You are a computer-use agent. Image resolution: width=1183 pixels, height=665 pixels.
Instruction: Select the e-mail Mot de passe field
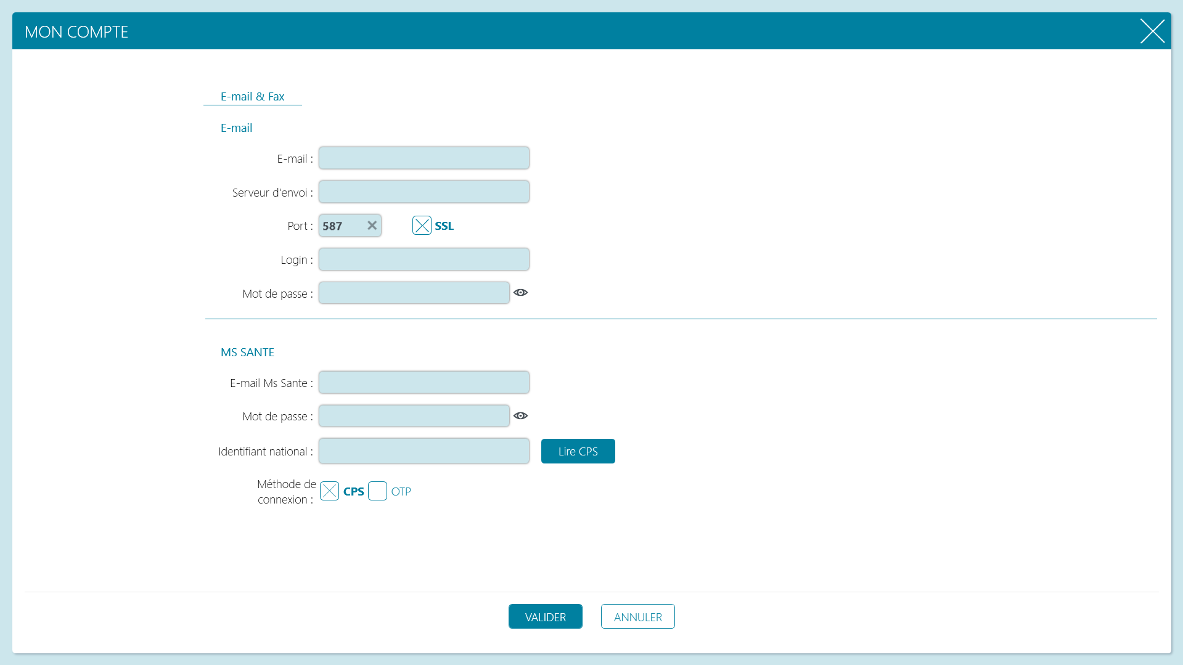(414, 293)
